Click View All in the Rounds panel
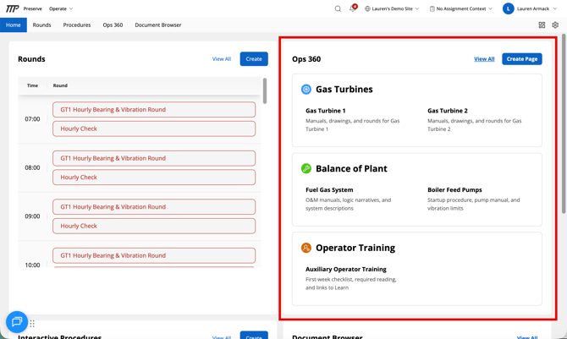 click(x=222, y=59)
